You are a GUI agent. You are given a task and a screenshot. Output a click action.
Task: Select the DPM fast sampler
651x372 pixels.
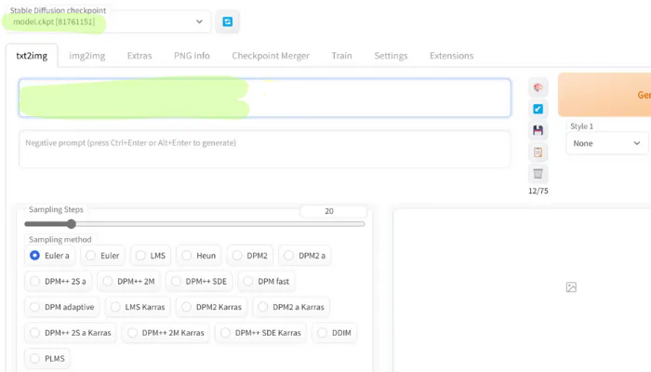point(266,281)
